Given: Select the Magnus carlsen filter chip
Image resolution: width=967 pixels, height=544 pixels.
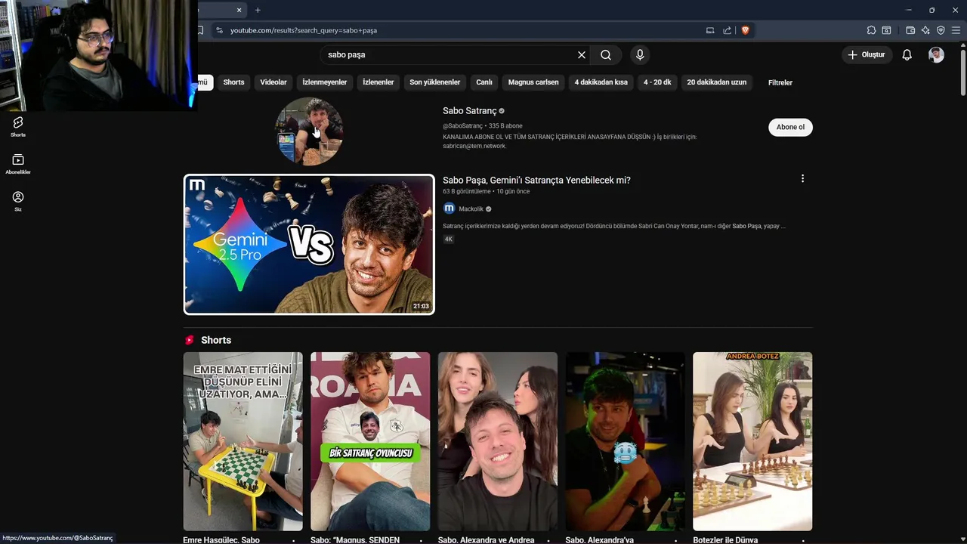Looking at the screenshot, I should pos(533,82).
